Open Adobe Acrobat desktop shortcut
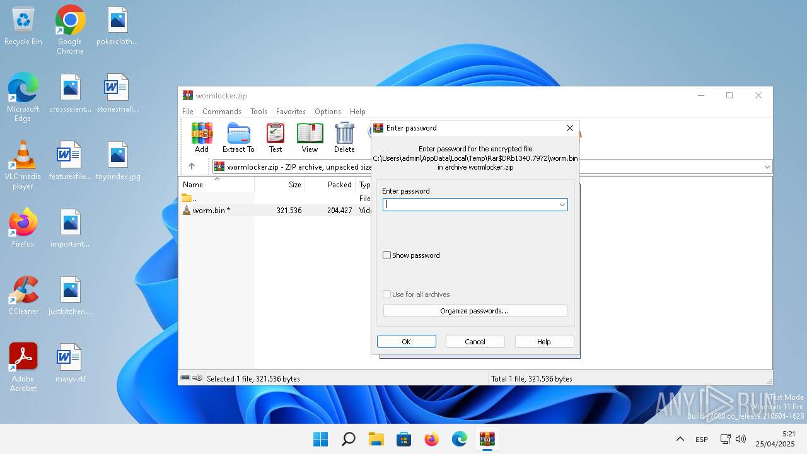Viewport: 807px width, 454px height. [x=23, y=368]
